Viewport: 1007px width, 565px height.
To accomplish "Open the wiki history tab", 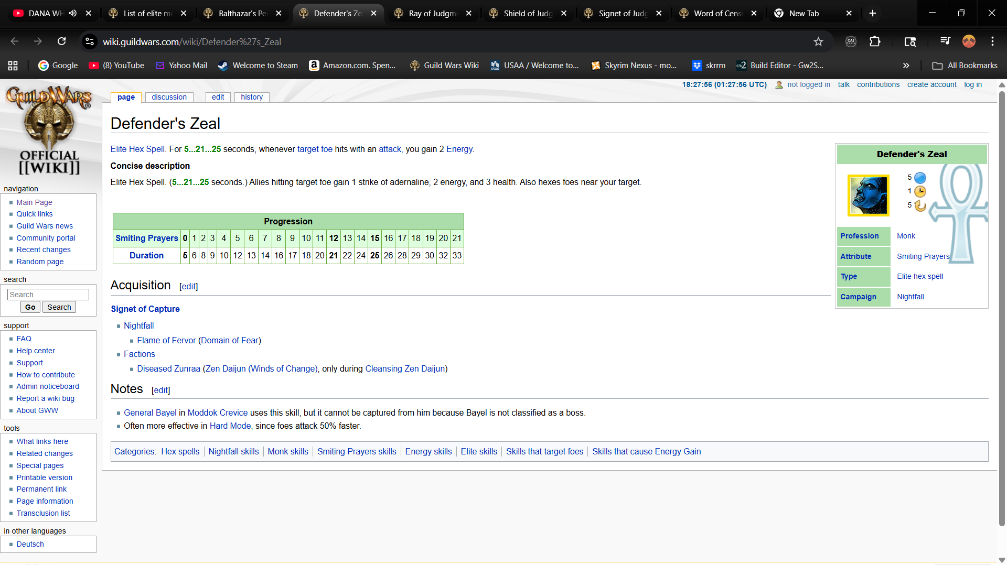I will tap(252, 97).
